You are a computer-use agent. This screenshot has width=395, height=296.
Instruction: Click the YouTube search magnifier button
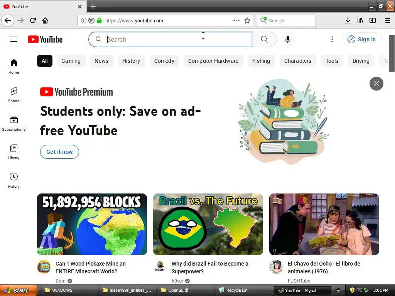[265, 39]
